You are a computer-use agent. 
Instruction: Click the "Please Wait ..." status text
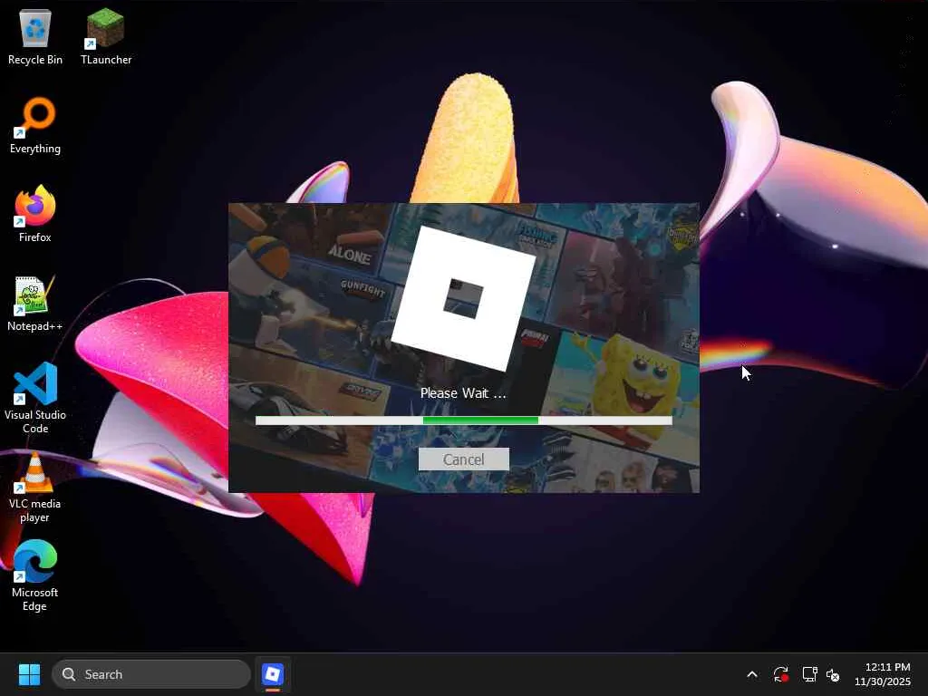tap(463, 393)
